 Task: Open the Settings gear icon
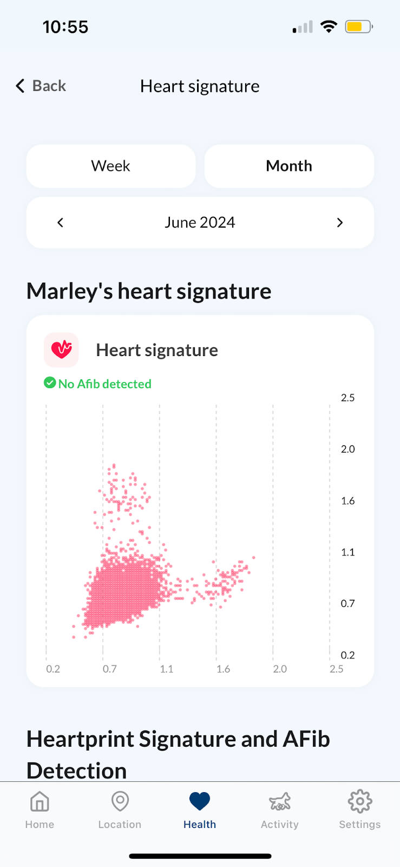point(360,801)
